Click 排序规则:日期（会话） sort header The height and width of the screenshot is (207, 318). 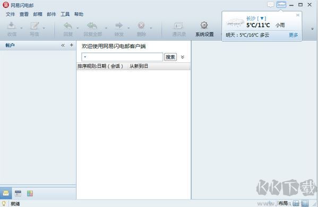click(100, 66)
